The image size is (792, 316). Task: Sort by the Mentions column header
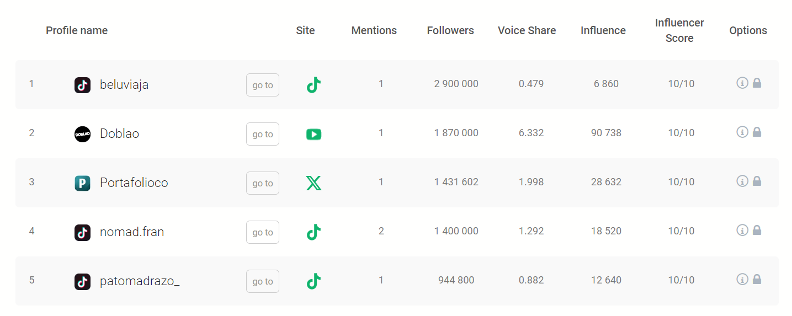pos(374,30)
